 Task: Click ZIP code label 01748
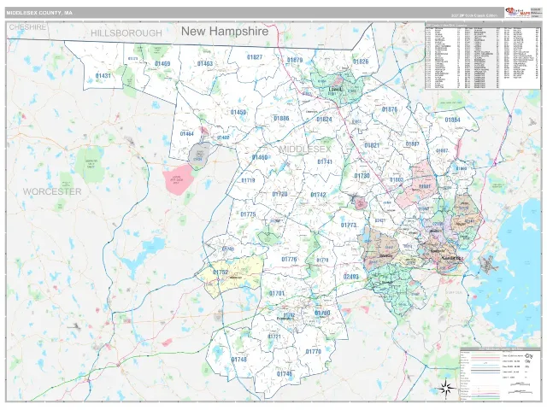239,360
